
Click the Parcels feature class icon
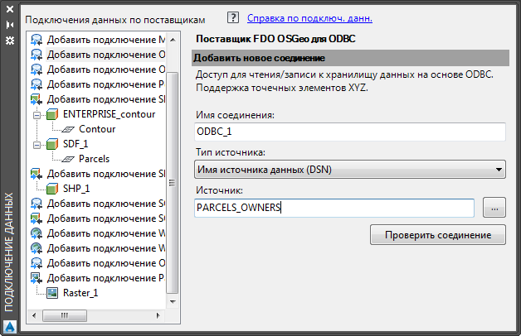[68, 159]
